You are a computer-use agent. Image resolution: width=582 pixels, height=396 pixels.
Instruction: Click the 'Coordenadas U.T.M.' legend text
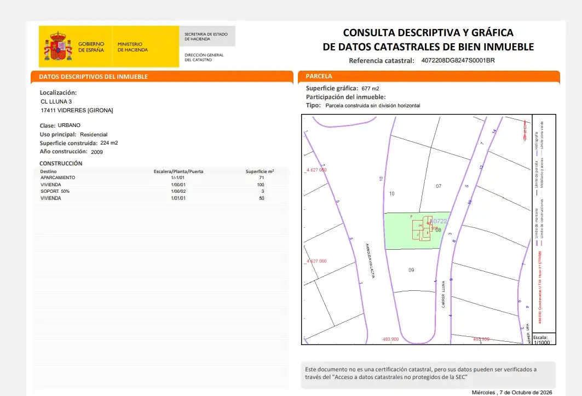point(540,287)
